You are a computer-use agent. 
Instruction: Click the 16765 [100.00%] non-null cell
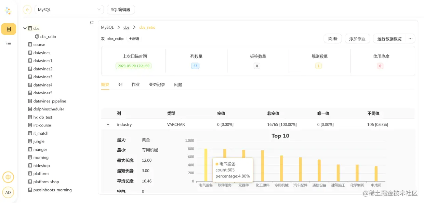(282, 124)
